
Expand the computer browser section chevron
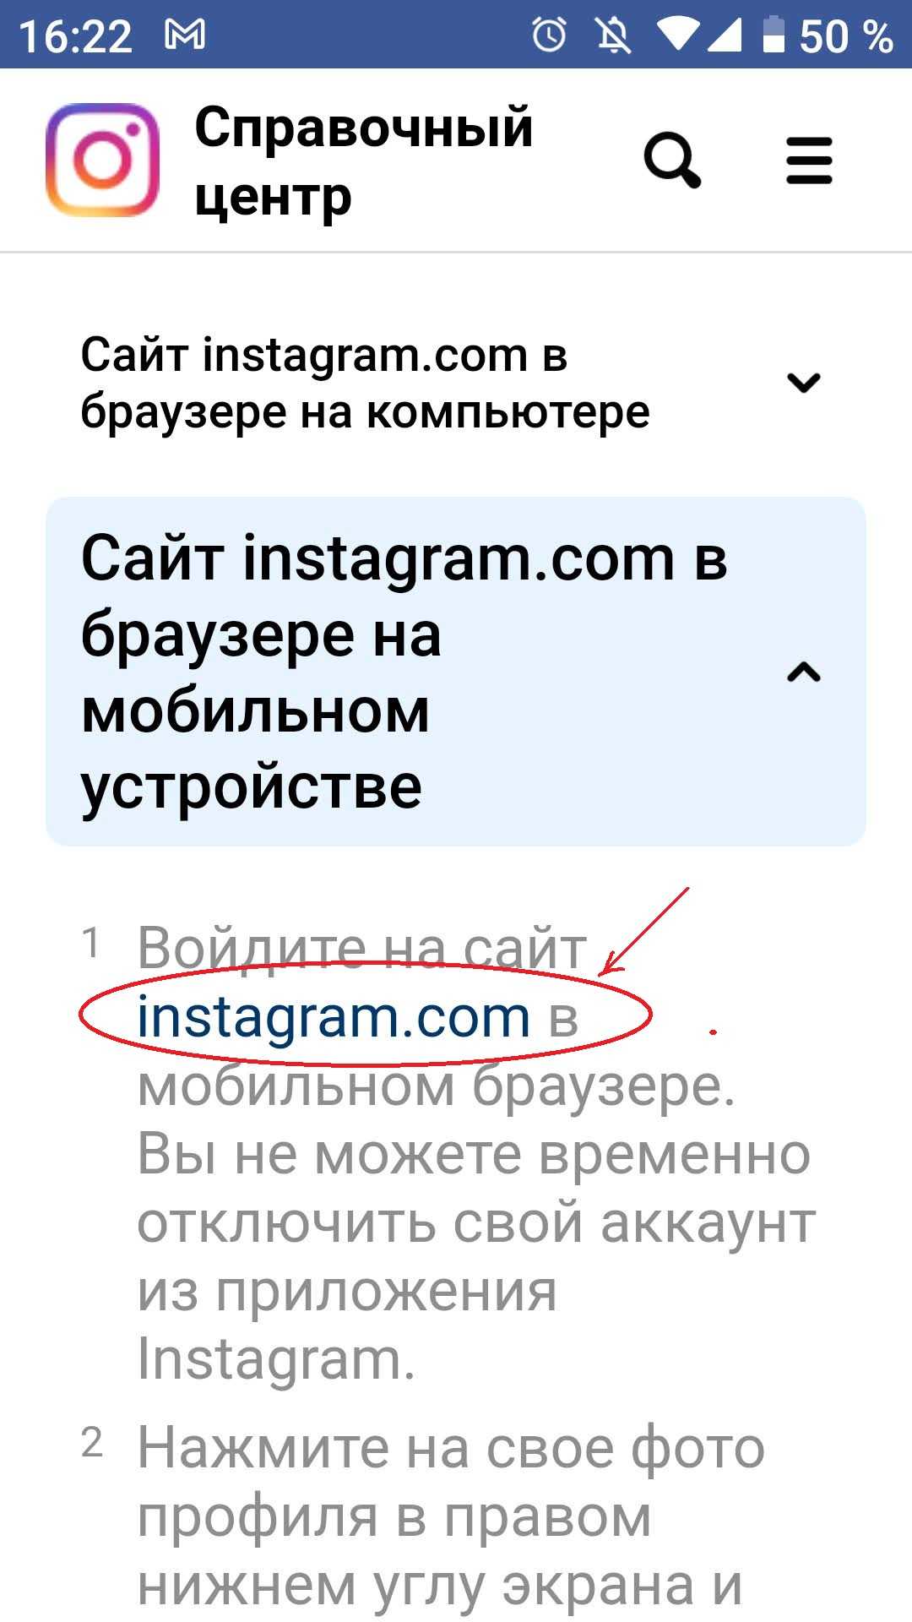803,383
